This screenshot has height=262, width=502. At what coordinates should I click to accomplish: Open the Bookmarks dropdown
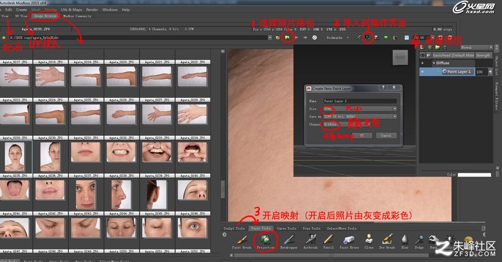click(337, 38)
